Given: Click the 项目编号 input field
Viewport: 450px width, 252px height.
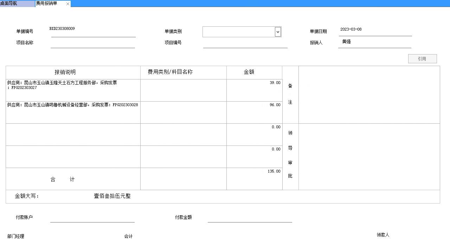Looking at the screenshot, I should coord(245,43).
